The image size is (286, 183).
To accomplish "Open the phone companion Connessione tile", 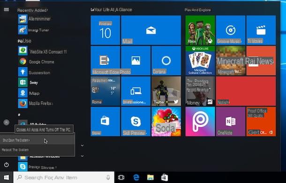I will (135, 91).
